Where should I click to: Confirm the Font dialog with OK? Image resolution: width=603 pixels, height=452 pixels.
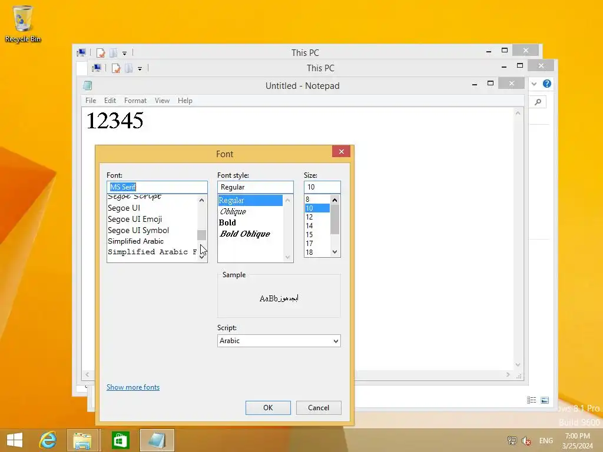268,408
